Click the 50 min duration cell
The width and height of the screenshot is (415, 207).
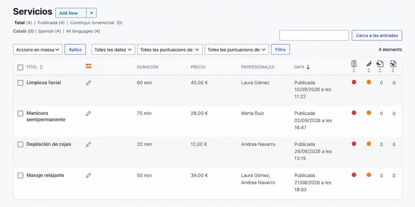point(144,175)
